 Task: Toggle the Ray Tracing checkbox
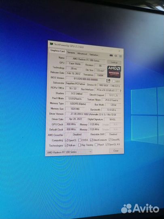[79, 145]
